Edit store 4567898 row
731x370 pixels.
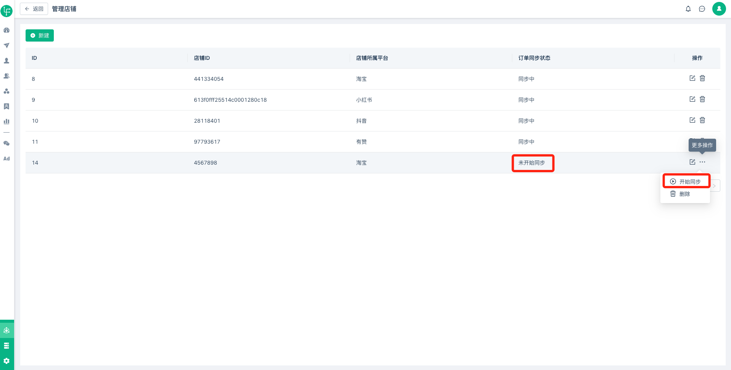[692, 162]
